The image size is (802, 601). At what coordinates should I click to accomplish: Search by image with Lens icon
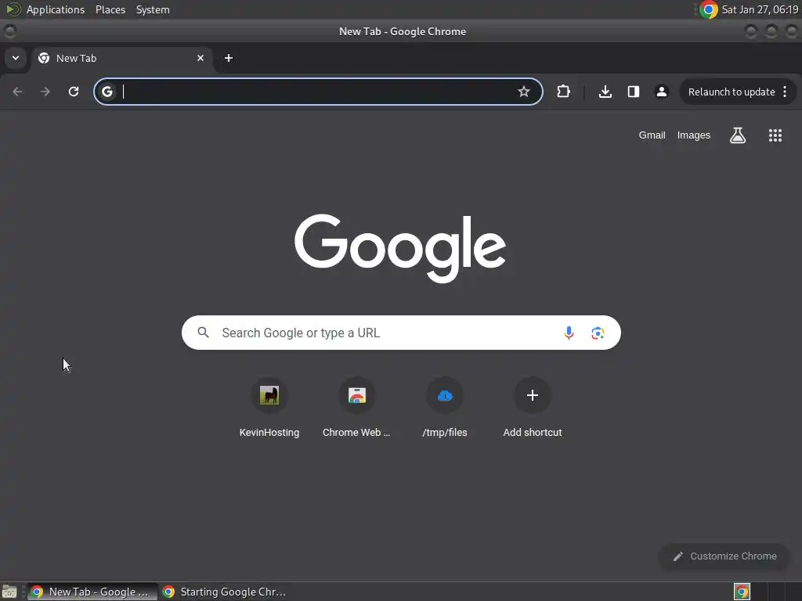click(598, 333)
